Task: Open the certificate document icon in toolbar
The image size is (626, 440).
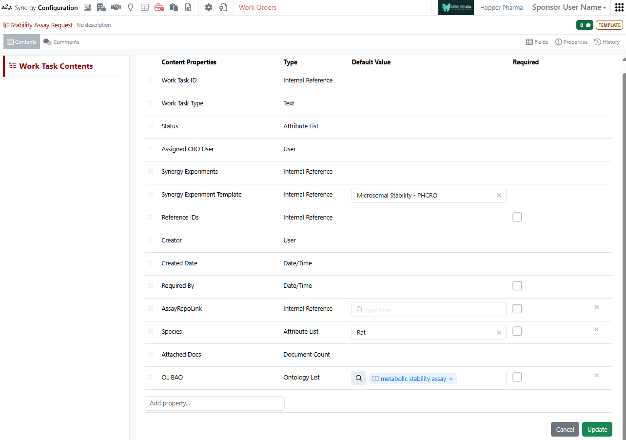Action: [x=223, y=7]
